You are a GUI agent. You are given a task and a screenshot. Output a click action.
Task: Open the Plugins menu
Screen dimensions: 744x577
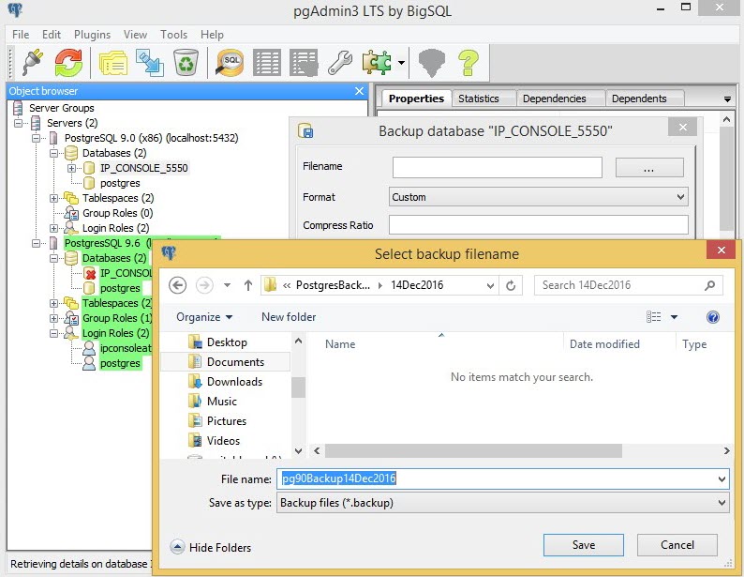(92, 35)
